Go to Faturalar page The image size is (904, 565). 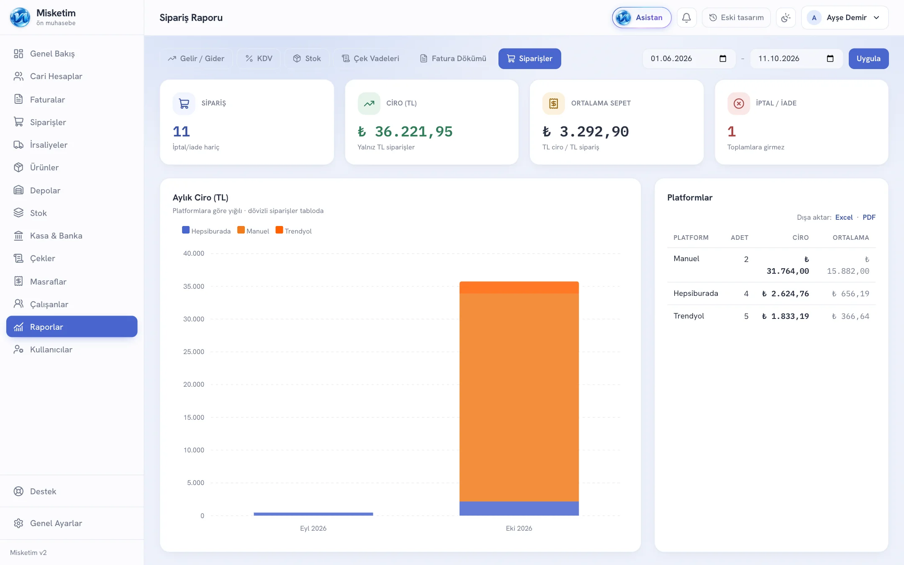[x=72, y=99]
